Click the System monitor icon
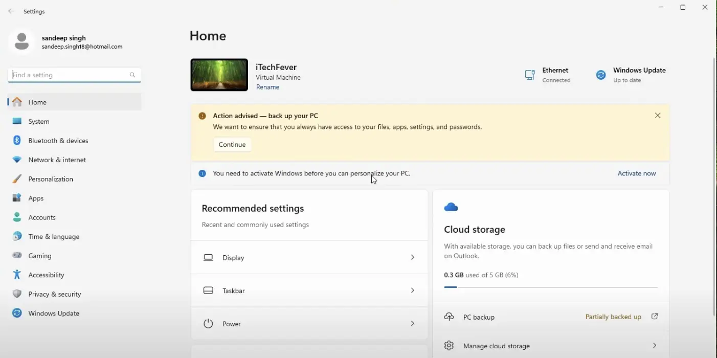 point(17,121)
